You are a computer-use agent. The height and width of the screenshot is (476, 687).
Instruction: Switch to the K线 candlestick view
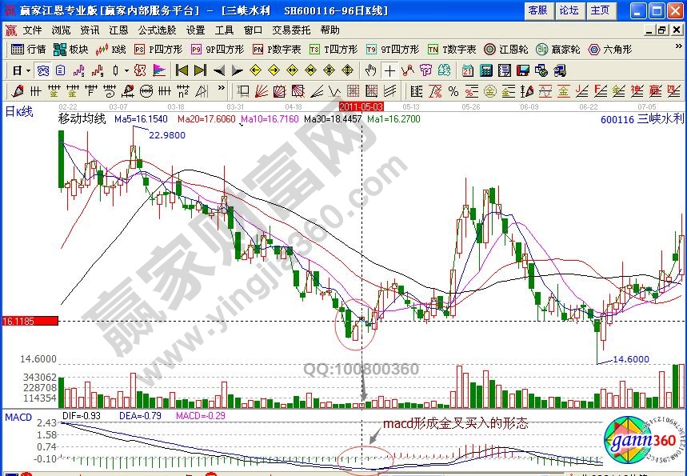click(111, 50)
